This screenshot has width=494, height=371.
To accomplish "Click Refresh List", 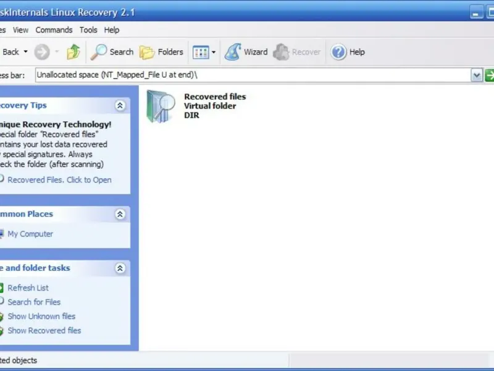I will [28, 288].
